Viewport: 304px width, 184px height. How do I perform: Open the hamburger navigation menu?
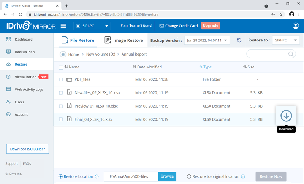point(63,26)
